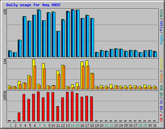Image resolution: width=165 pixels, height=129 pixels.
Task: Click the day 18 orange sites bar
Action: click(x=93, y=81)
